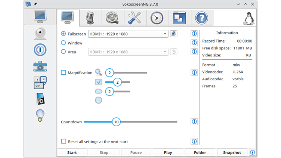
Task: Switch to the microphone audio tab
Action: [x=90, y=18]
